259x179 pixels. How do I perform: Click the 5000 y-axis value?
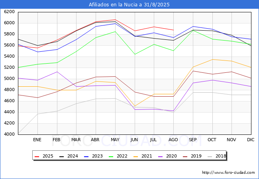pos(10,79)
